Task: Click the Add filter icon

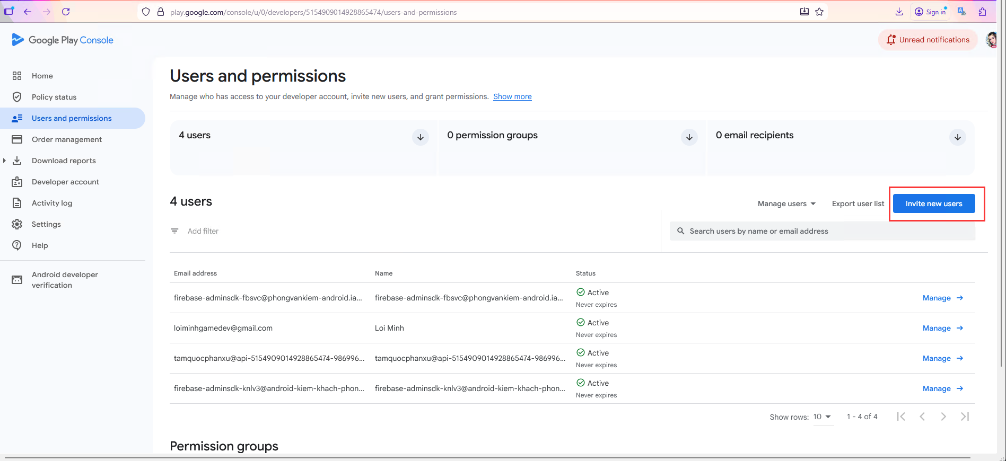Action: click(x=174, y=231)
